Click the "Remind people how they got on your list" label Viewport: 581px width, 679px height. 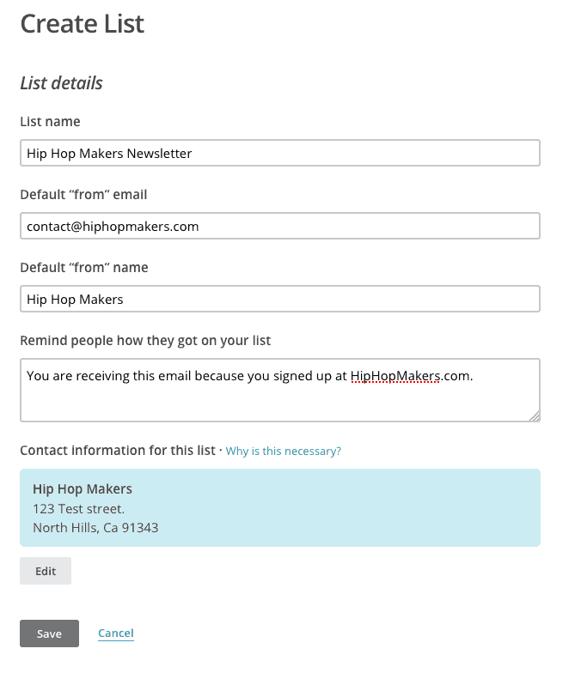point(145,341)
